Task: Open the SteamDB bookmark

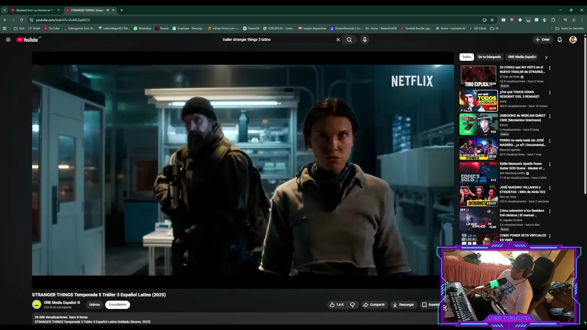Action: 251,28
